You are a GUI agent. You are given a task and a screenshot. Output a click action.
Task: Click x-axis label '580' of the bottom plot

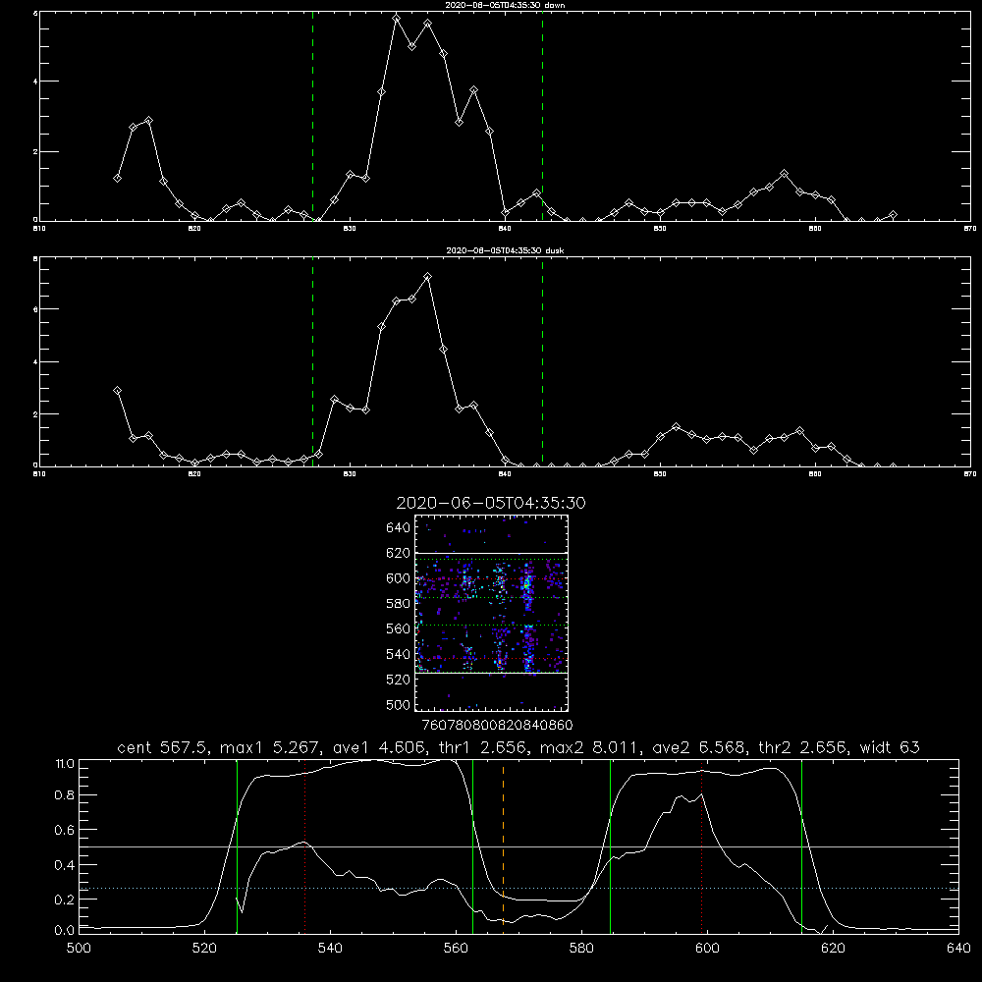[x=581, y=948]
